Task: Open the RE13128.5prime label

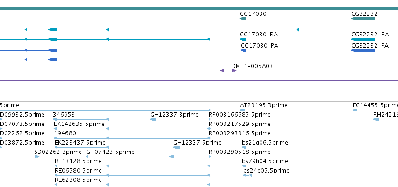Action: coord(78,161)
